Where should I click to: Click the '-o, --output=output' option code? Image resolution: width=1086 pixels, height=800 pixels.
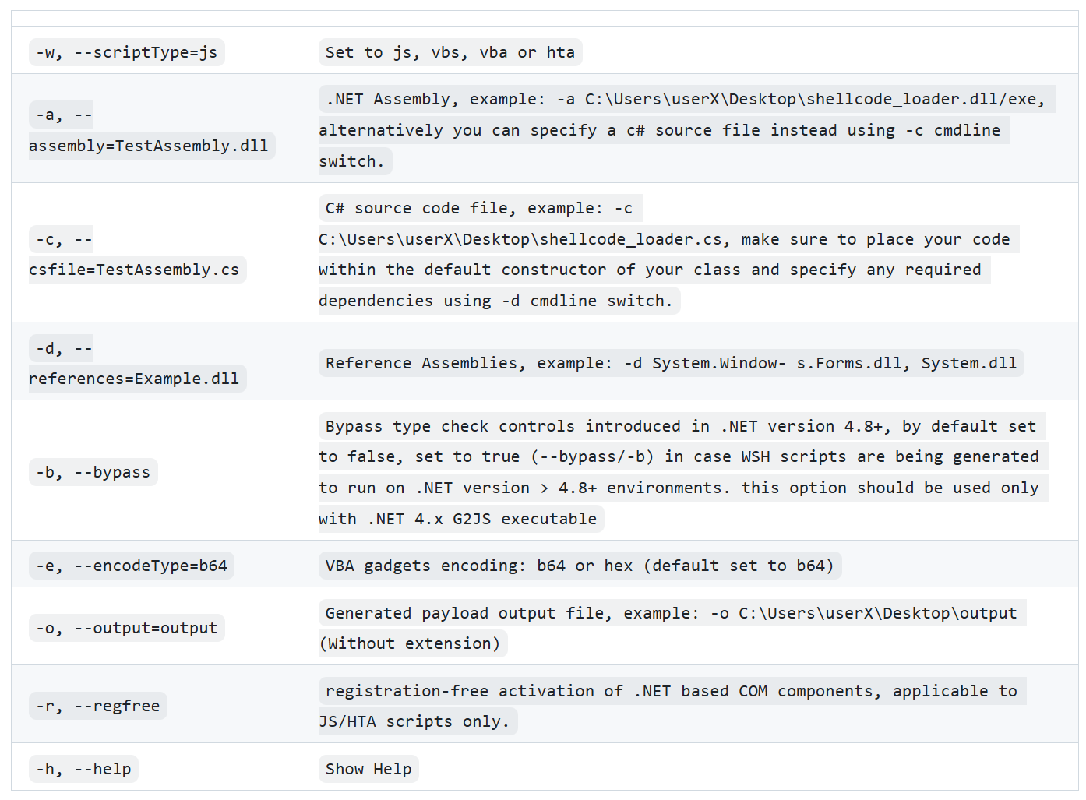[126, 629]
